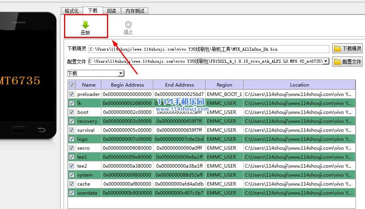Image resolution: width=365 pixels, height=209 pixels.
Task: Click the Begin Address column header
Action: click(x=127, y=85)
